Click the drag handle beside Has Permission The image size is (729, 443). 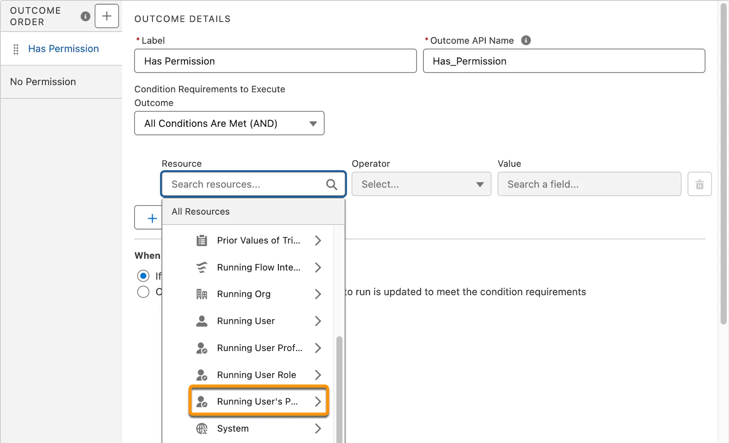pyautogui.click(x=16, y=49)
